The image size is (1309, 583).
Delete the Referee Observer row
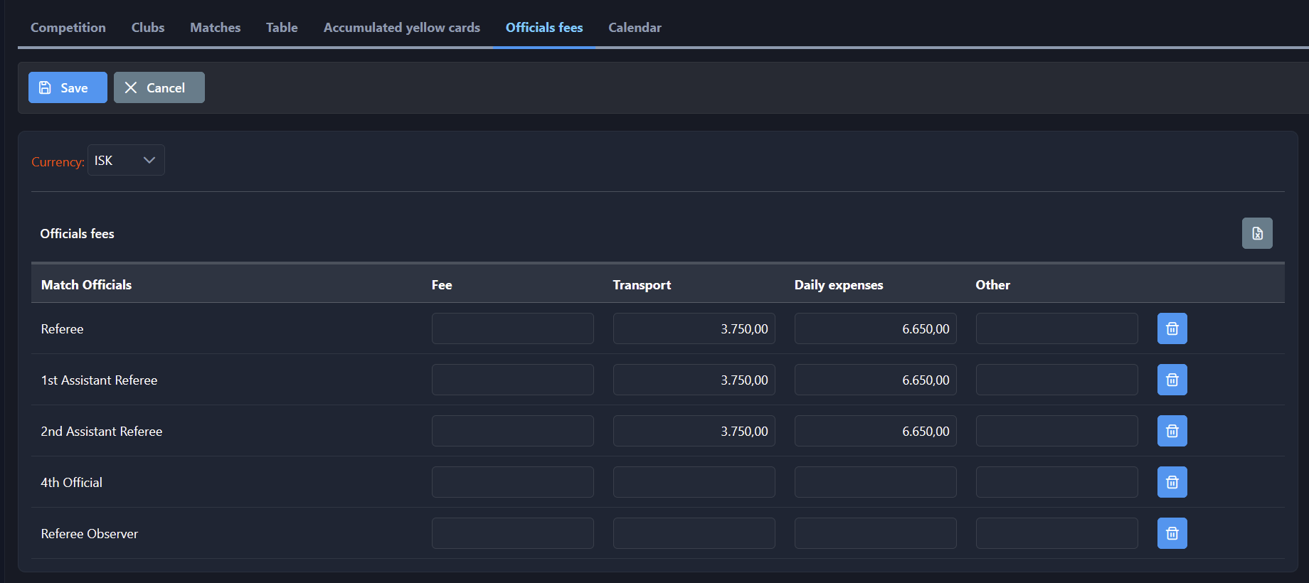point(1172,533)
